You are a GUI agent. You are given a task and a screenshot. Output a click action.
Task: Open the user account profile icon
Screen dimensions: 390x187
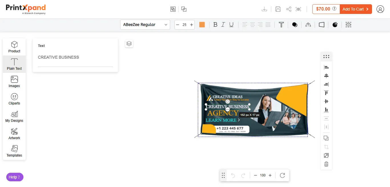coord(380,9)
